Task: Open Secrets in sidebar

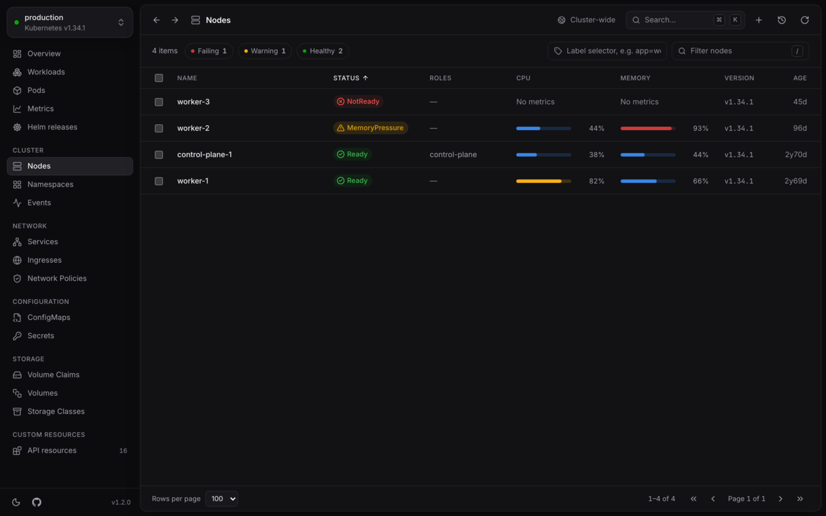Action: tap(70, 336)
